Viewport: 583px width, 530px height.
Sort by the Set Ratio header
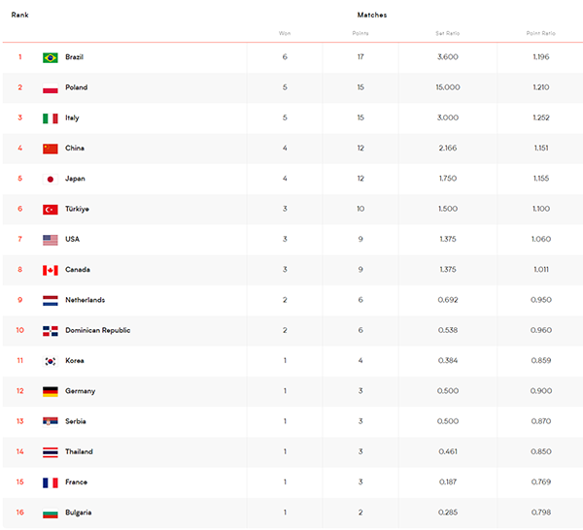448,33
